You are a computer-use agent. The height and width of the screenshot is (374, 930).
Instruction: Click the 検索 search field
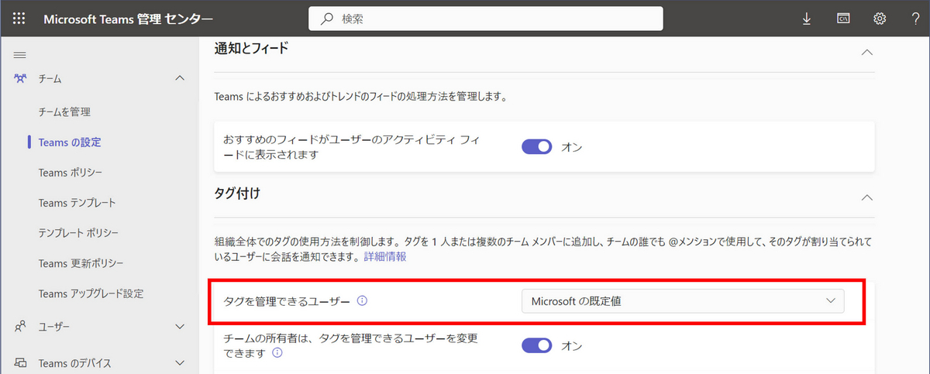tap(486, 19)
